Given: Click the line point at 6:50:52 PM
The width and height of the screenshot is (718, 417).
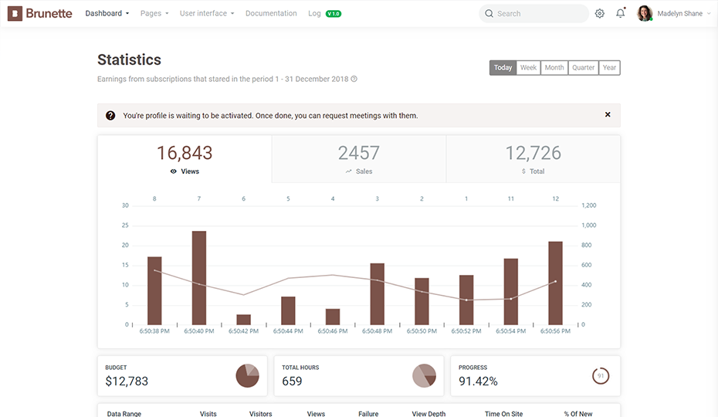Looking at the screenshot, I should point(466,300).
